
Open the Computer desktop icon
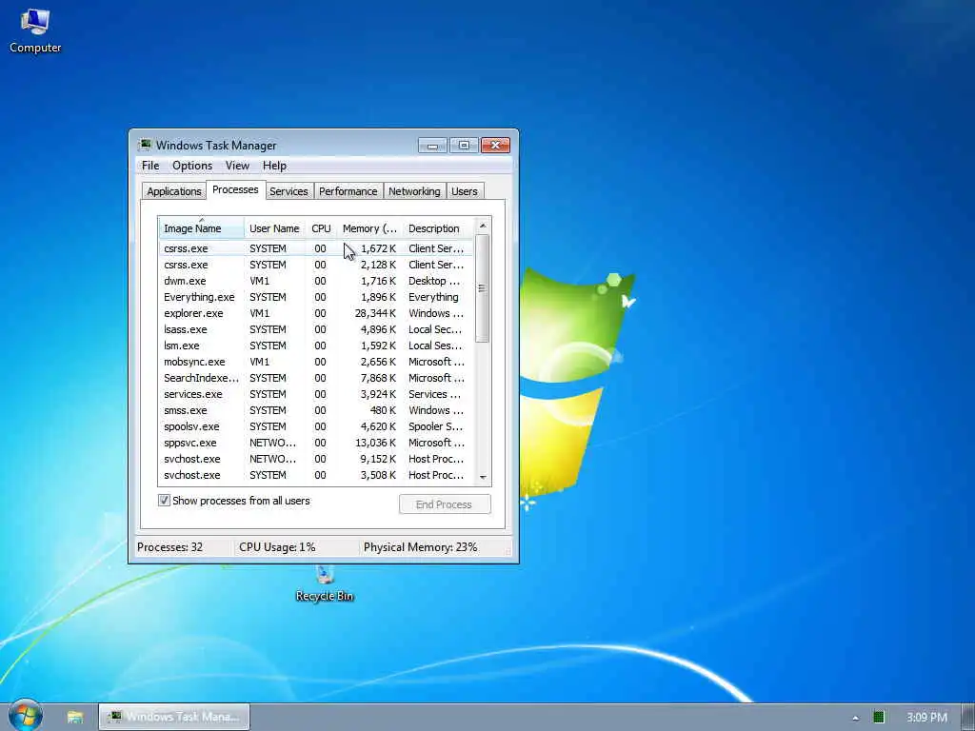[x=35, y=31]
